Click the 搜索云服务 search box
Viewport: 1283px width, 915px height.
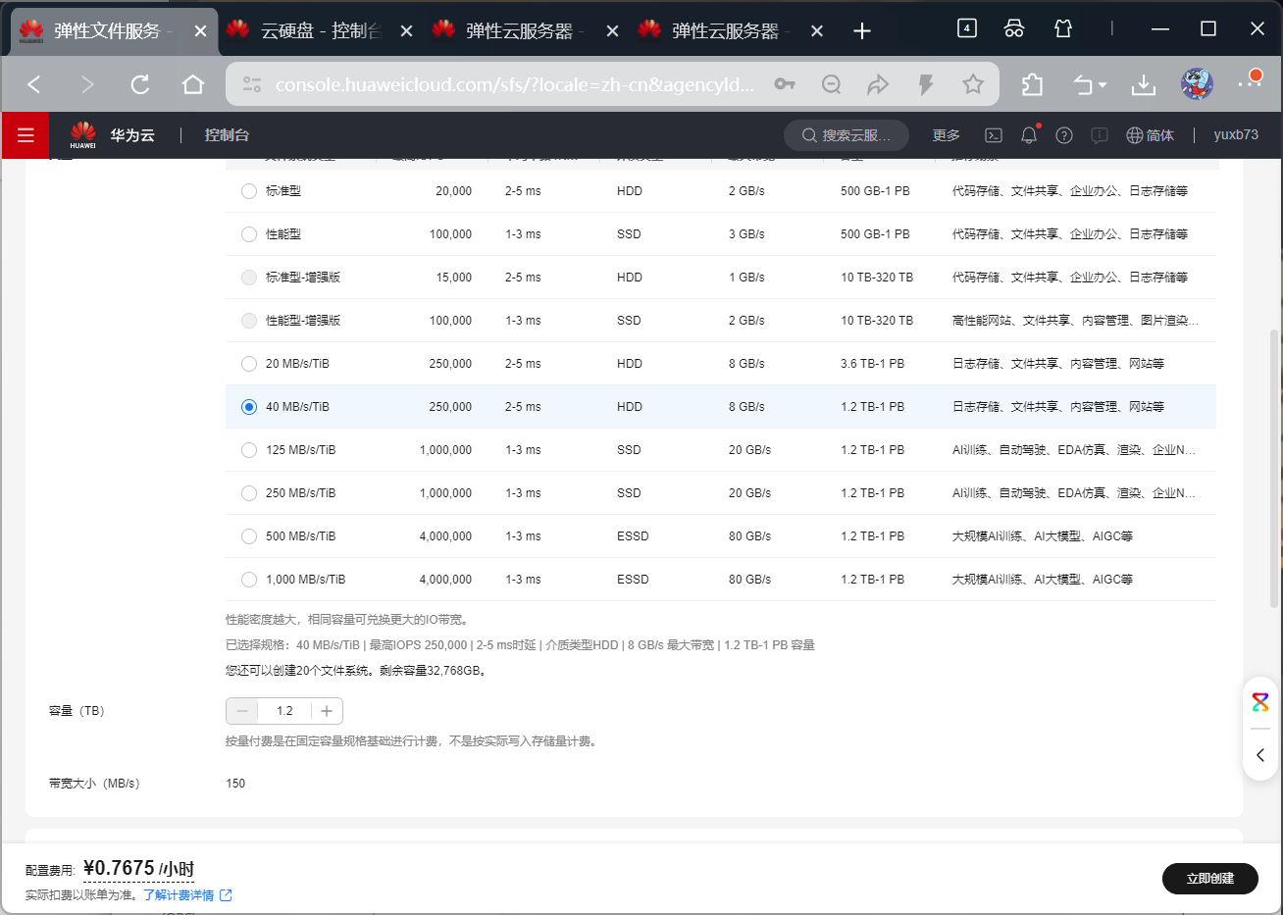point(847,135)
